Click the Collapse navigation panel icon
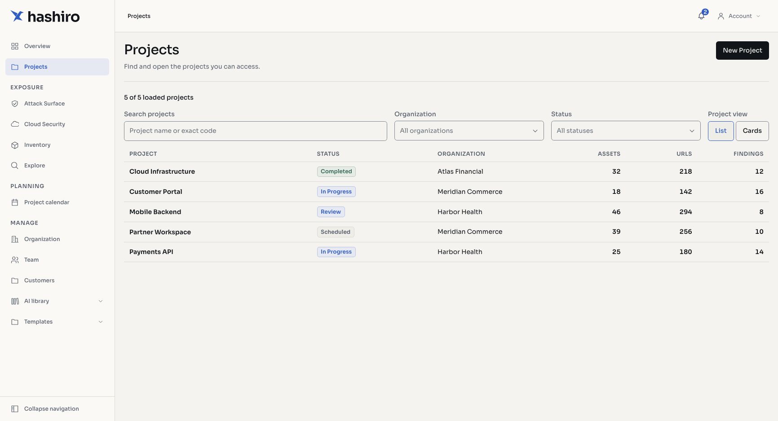Screen dimensions: 778x421 tap(15, 409)
